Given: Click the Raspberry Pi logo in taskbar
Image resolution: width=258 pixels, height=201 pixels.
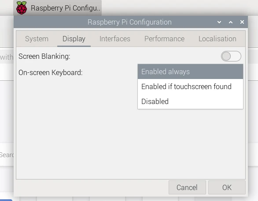Looking at the screenshot, I should (22, 8).
